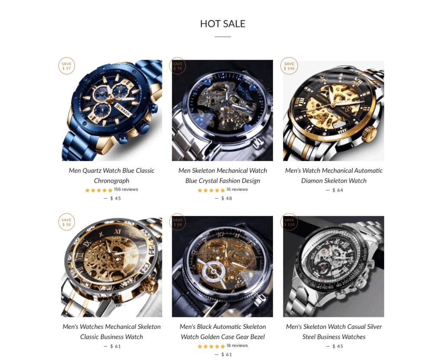
Task: Click the SAVE $ 88 badge
Action: (x=177, y=222)
